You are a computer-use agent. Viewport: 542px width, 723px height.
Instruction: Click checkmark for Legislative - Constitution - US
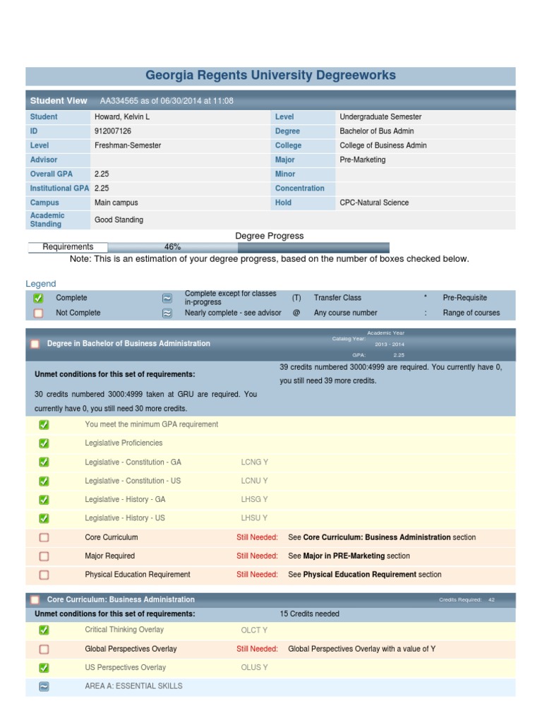(x=44, y=481)
